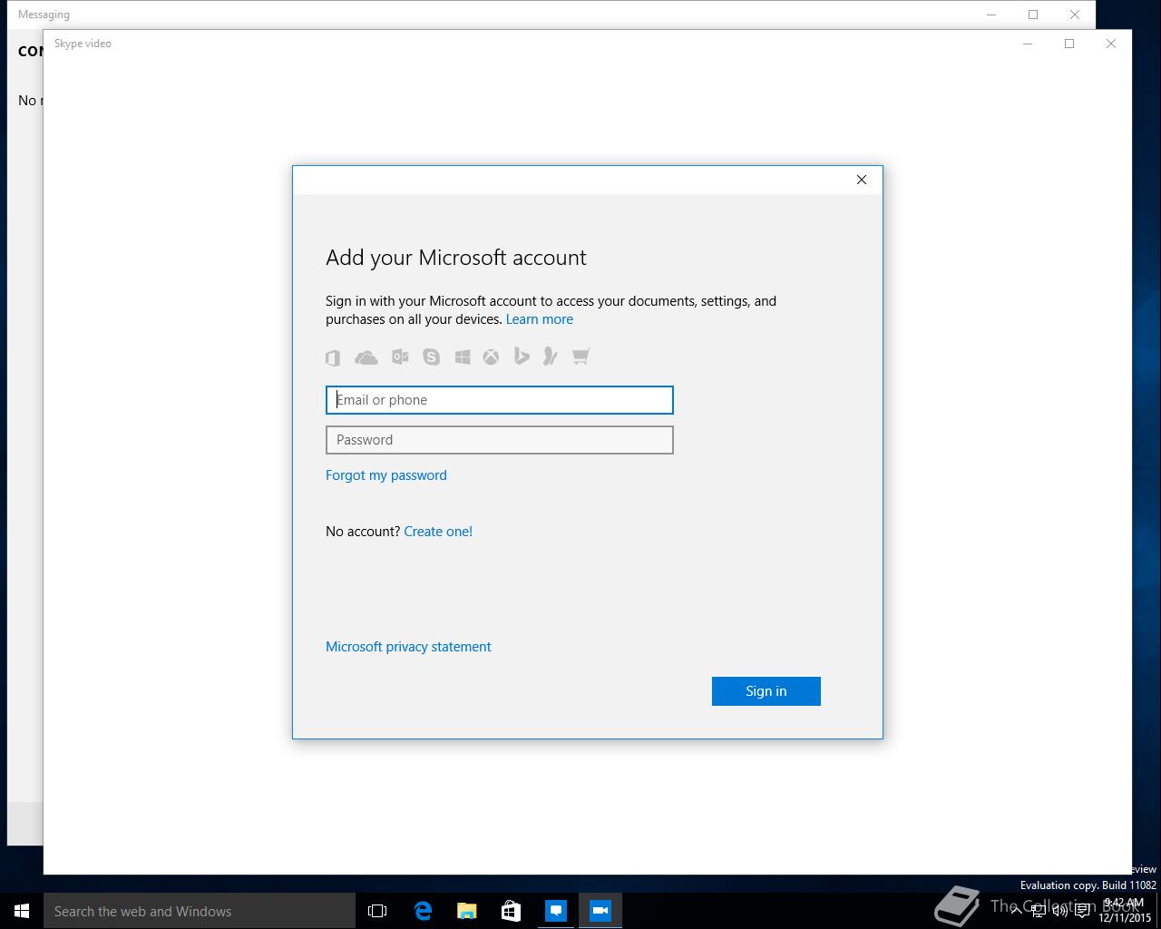Show hidden tray icons chevron
The height and width of the screenshot is (929, 1161).
pyautogui.click(x=1016, y=911)
